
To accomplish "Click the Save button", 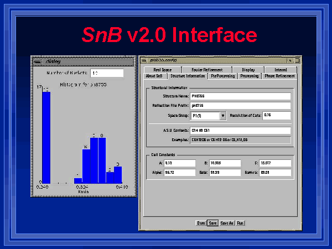I will pos(212,223).
